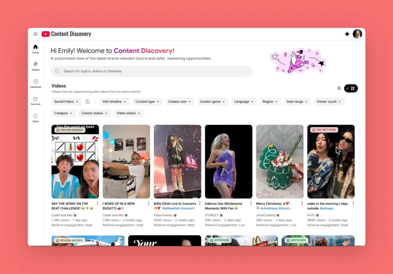Open Emily's profile avatar
Image resolution: width=393 pixels, height=274 pixels.
coord(358,34)
